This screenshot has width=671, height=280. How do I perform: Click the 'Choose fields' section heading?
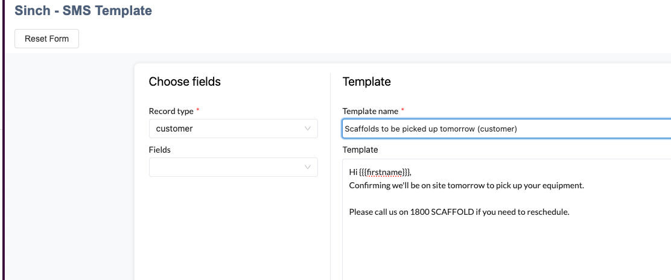185,81
